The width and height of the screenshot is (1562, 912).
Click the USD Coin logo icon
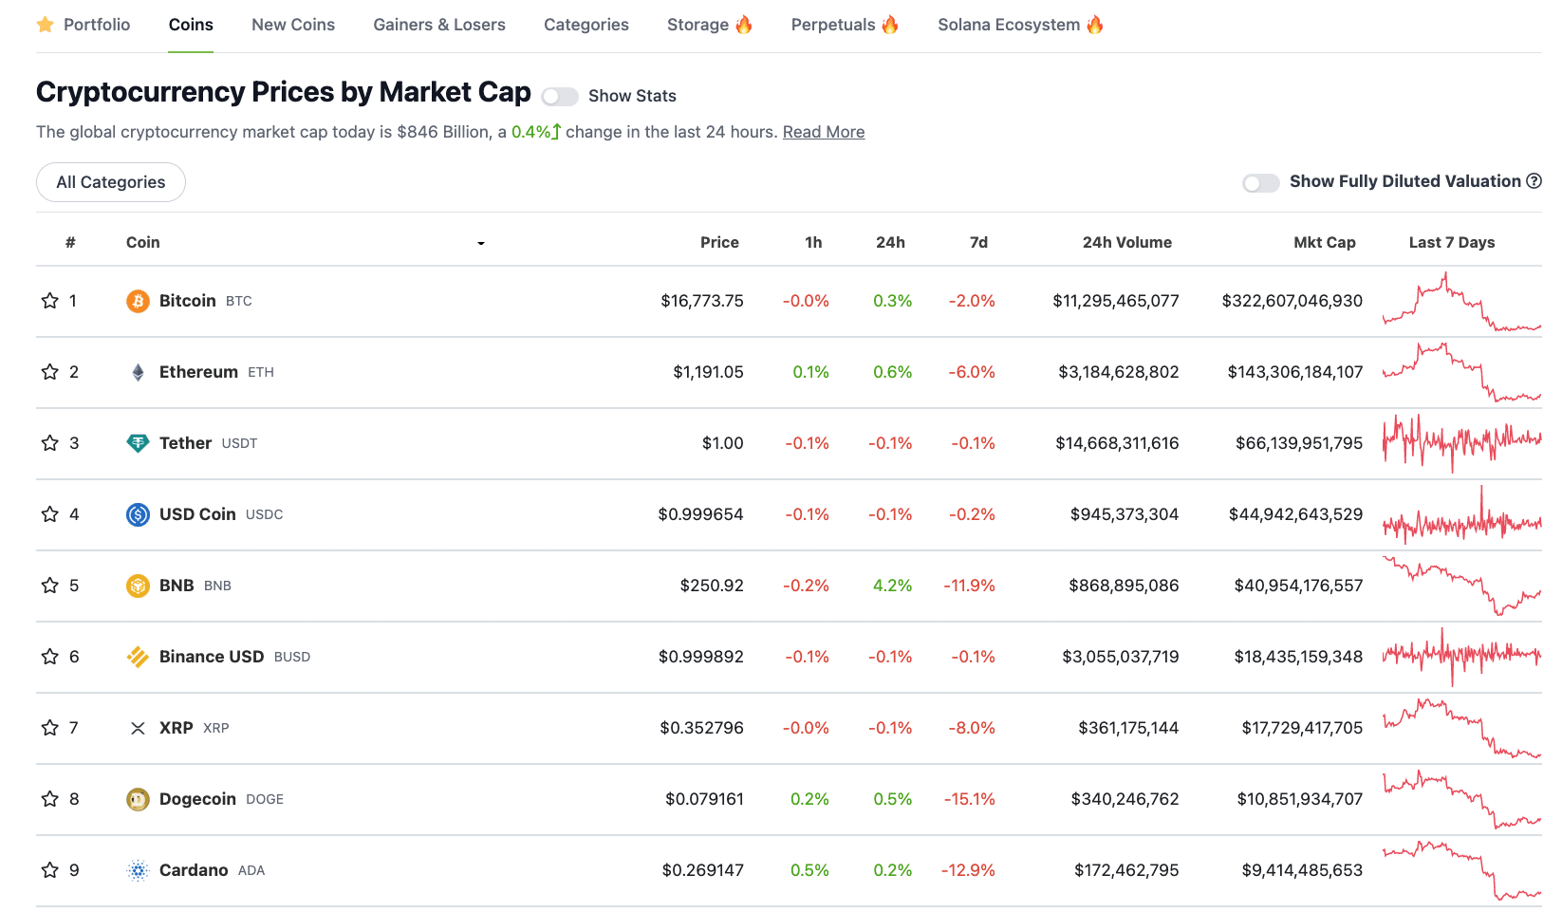tap(138, 513)
